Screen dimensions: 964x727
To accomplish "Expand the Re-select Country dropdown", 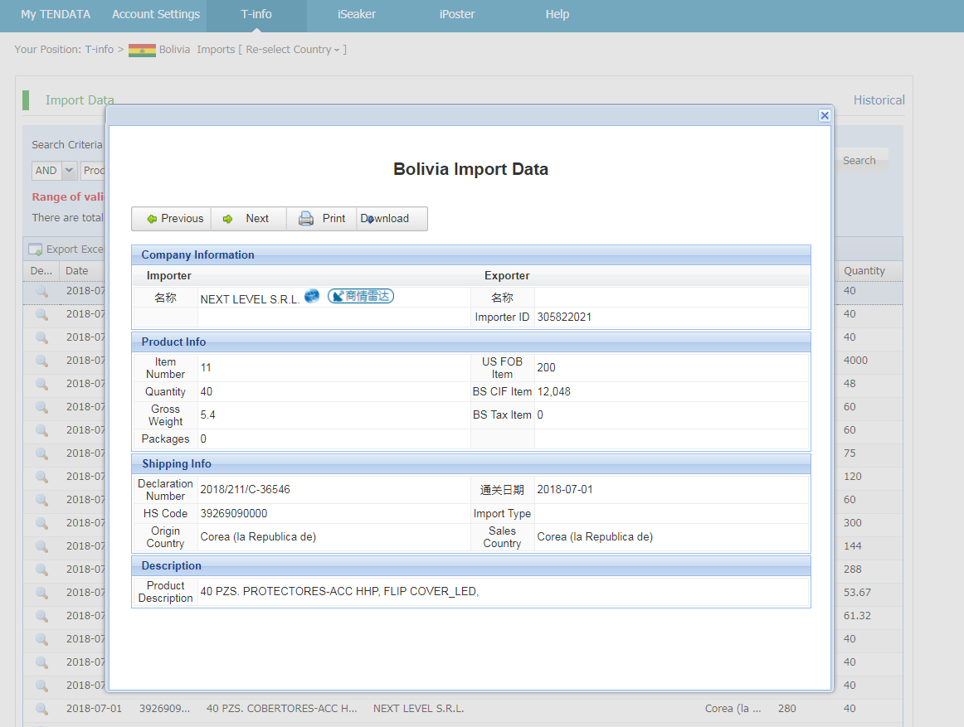I will click(296, 50).
